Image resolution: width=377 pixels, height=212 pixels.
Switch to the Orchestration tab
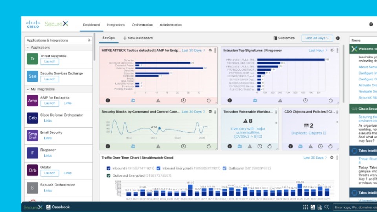pos(142,25)
